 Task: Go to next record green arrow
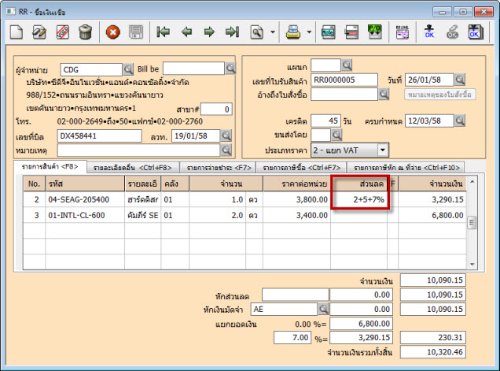point(209,32)
